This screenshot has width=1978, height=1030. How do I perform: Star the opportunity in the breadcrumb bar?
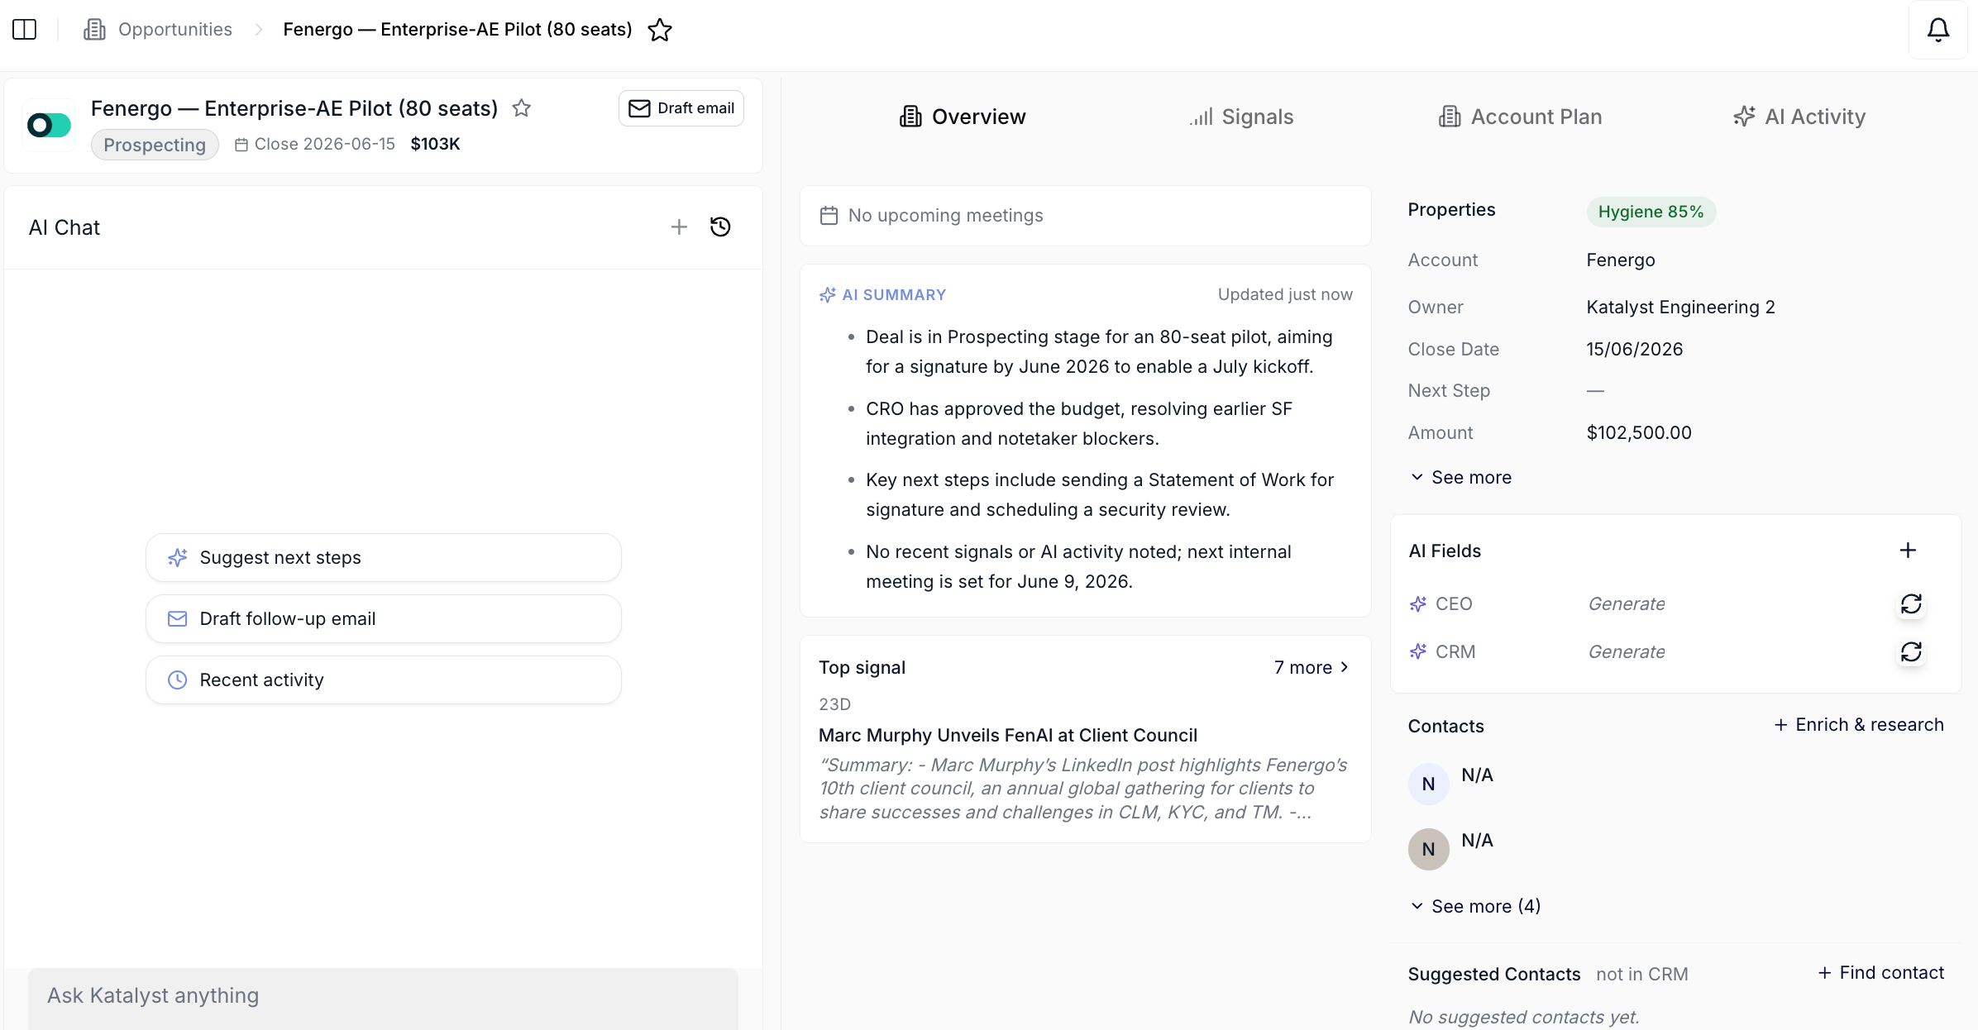point(660,30)
